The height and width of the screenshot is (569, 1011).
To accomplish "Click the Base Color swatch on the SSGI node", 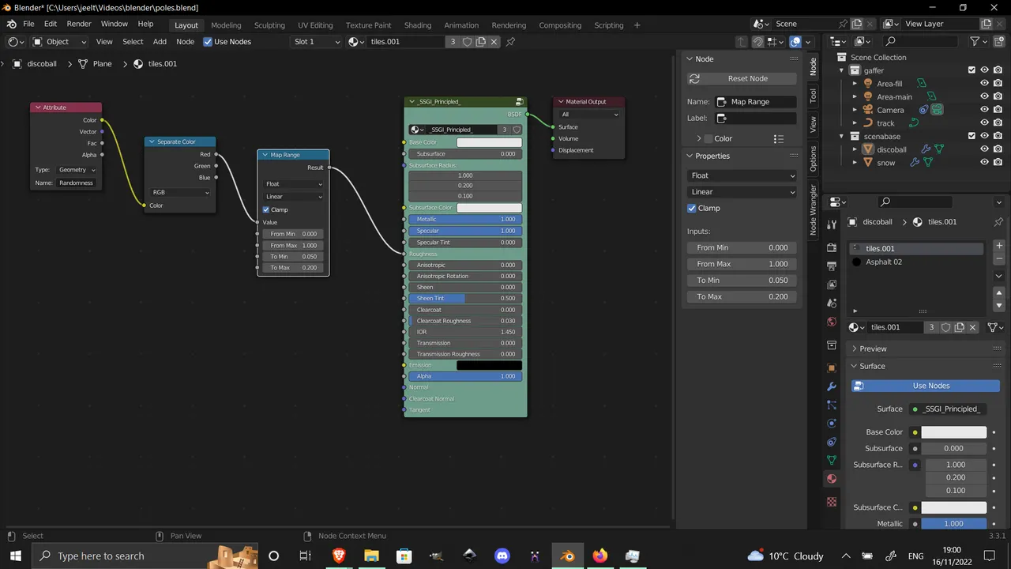I will click(x=489, y=142).
